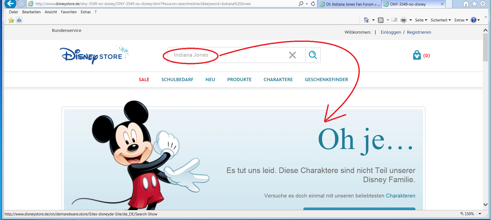
Task: Click the vertical scrollbar down arrow
Action: click(485, 204)
